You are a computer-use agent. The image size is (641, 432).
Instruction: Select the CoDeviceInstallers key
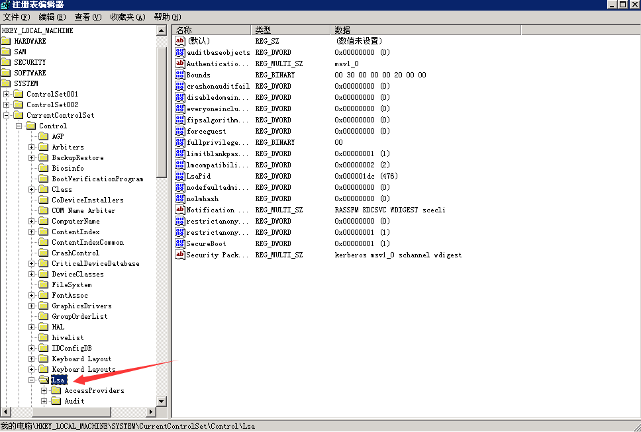tap(87, 200)
